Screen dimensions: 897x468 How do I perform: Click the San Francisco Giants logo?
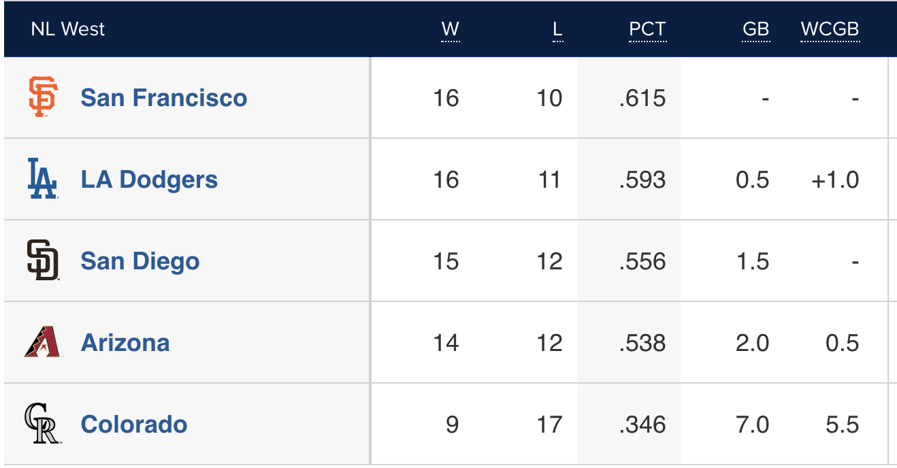43,97
